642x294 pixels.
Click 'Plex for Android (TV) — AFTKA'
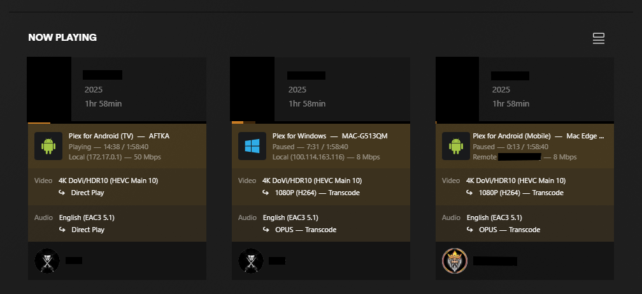coord(118,136)
